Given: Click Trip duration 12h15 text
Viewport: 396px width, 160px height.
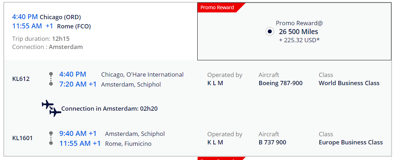Looking at the screenshot, I should (41, 39).
